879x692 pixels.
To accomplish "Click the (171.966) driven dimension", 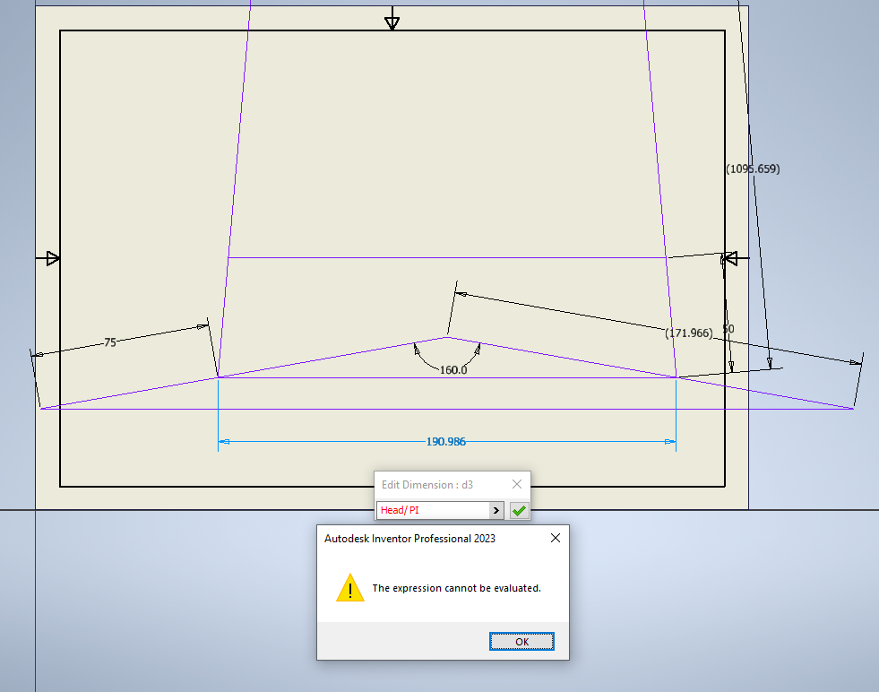I will tap(687, 332).
